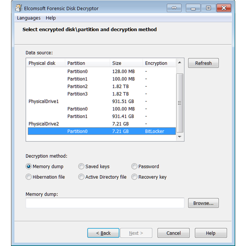Click the data source list scrollbar thumb
246x246 pixels.
(x=180, y=103)
